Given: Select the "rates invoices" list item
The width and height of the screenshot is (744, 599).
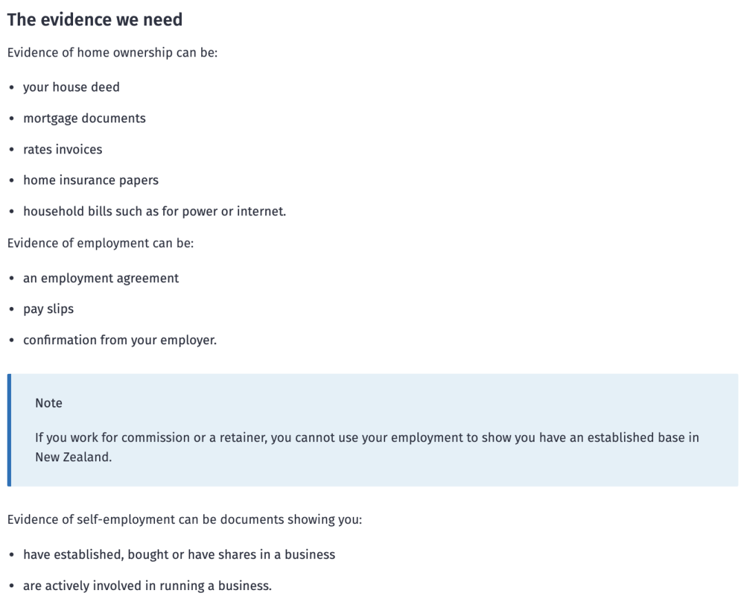Looking at the screenshot, I should (62, 149).
